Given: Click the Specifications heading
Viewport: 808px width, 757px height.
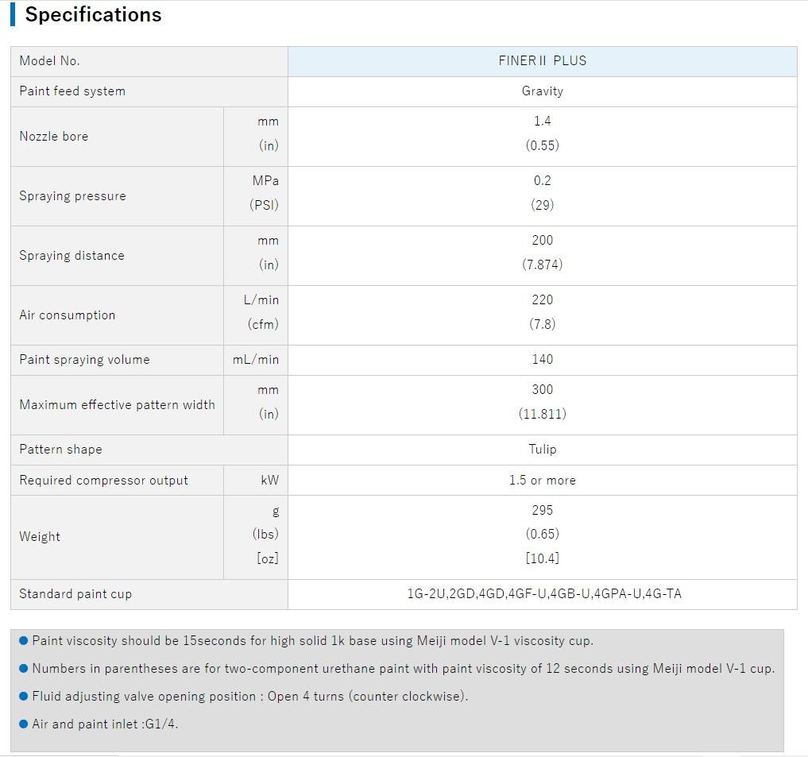Looking at the screenshot, I should 93,14.
